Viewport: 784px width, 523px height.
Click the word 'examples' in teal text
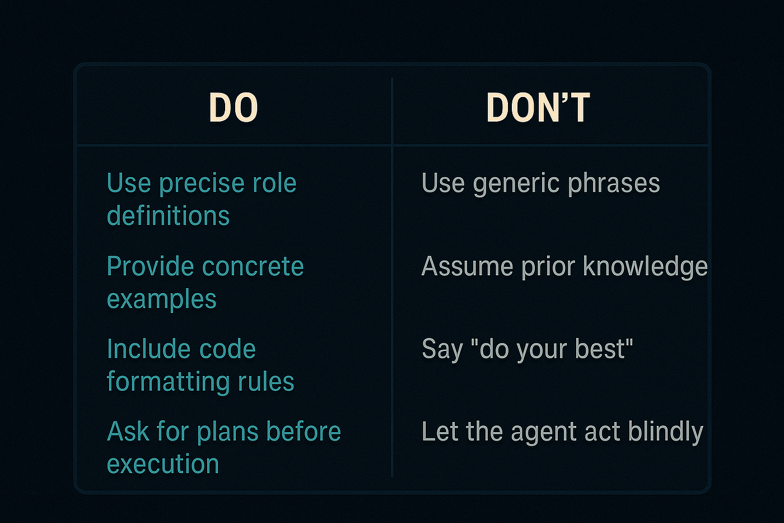click(x=161, y=299)
